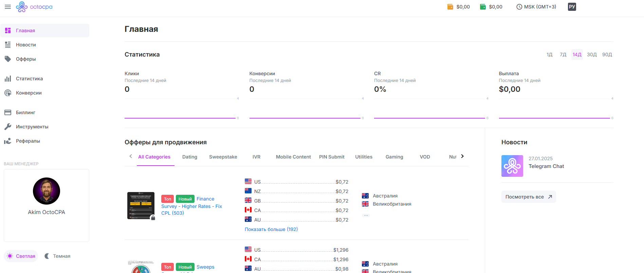This screenshot has height=273, width=644.
Task: Click the Конверсии target icon
Action: (x=8, y=93)
